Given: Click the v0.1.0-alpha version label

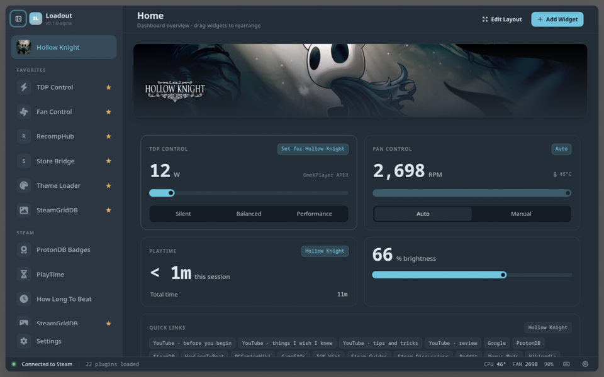Looking at the screenshot, I should click(59, 23).
